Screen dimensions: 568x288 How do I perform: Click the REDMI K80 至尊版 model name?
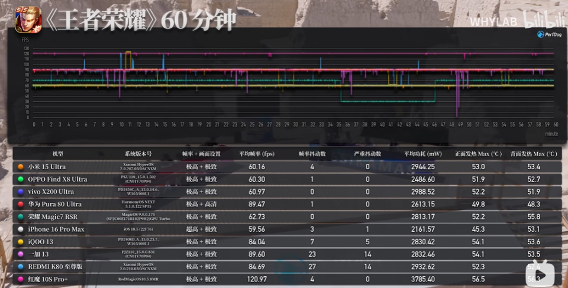pyautogui.click(x=55, y=267)
